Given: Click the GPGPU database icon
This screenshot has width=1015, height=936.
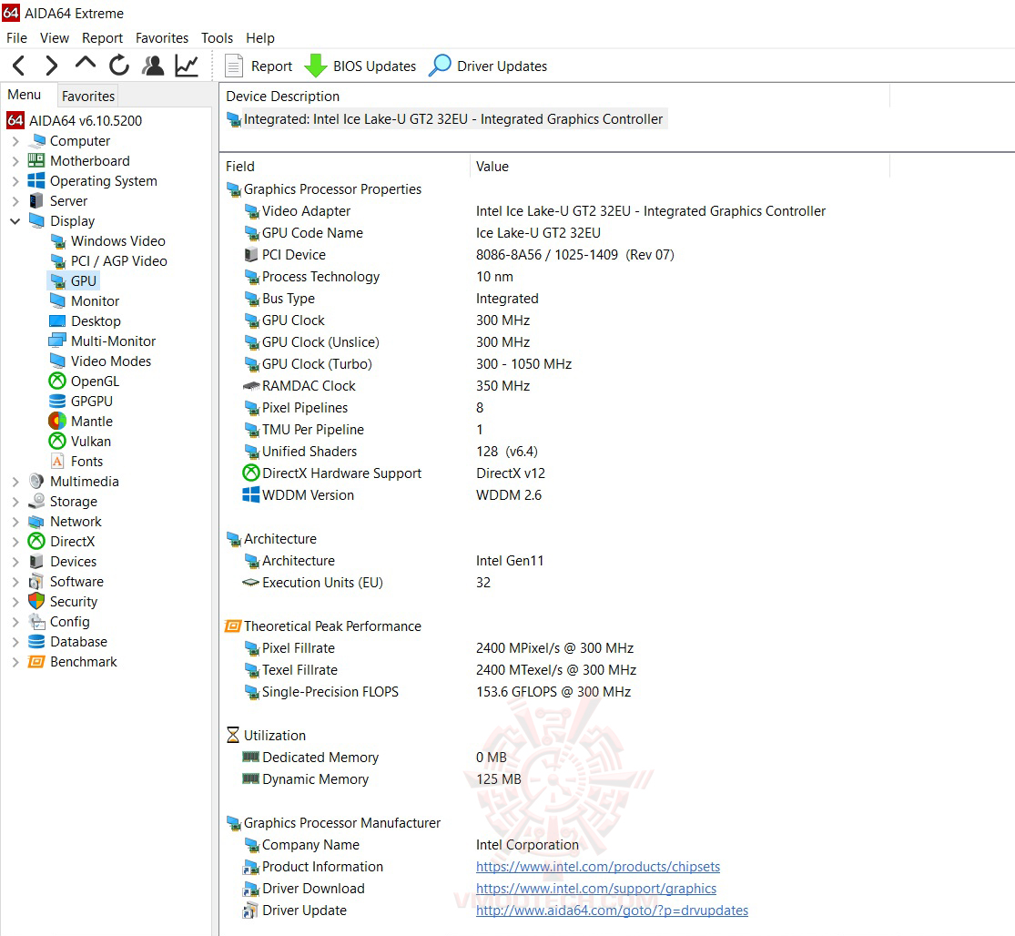Looking at the screenshot, I should pyautogui.click(x=57, y=402).
